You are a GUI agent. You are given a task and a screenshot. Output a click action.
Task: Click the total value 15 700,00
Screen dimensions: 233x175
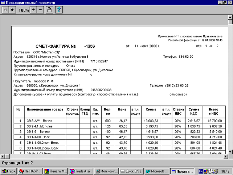click(x=215, y=121)
